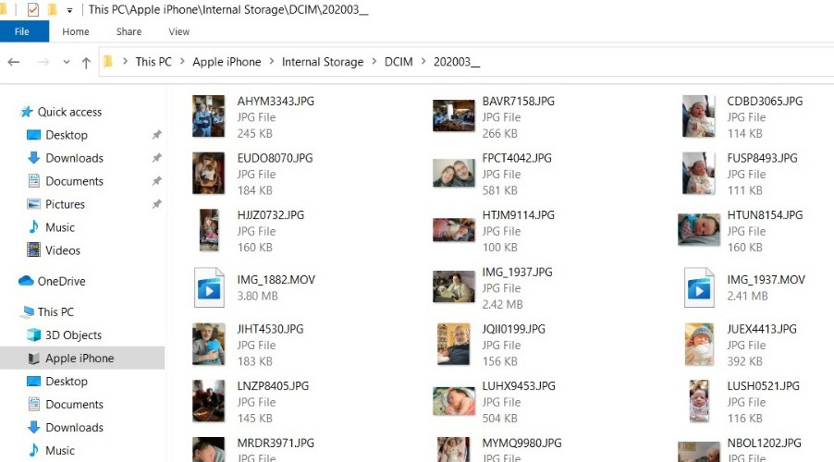The width and height of the screenshot is (834, 462).
Task: Select thumbnail of JUEX4413.JPG
Action: (699, 345)
